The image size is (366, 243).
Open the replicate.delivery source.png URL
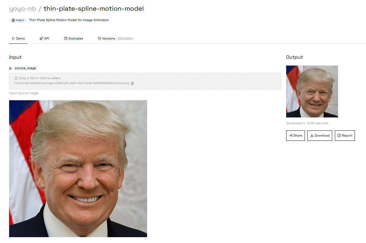[72, 83]
